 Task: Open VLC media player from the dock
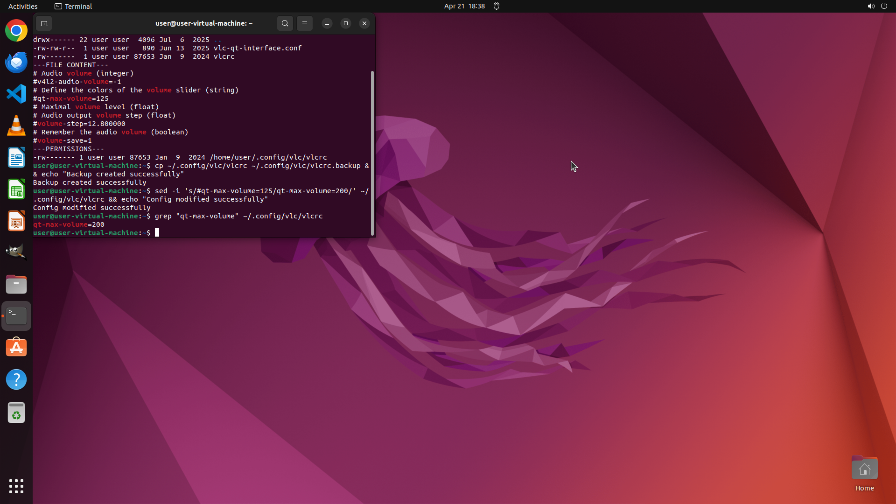coord(16,126)
